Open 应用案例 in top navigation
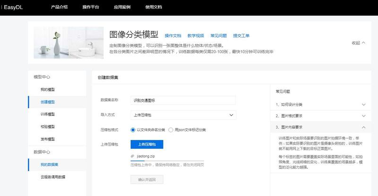Screen dimensions: 378x196 point(122,7)
